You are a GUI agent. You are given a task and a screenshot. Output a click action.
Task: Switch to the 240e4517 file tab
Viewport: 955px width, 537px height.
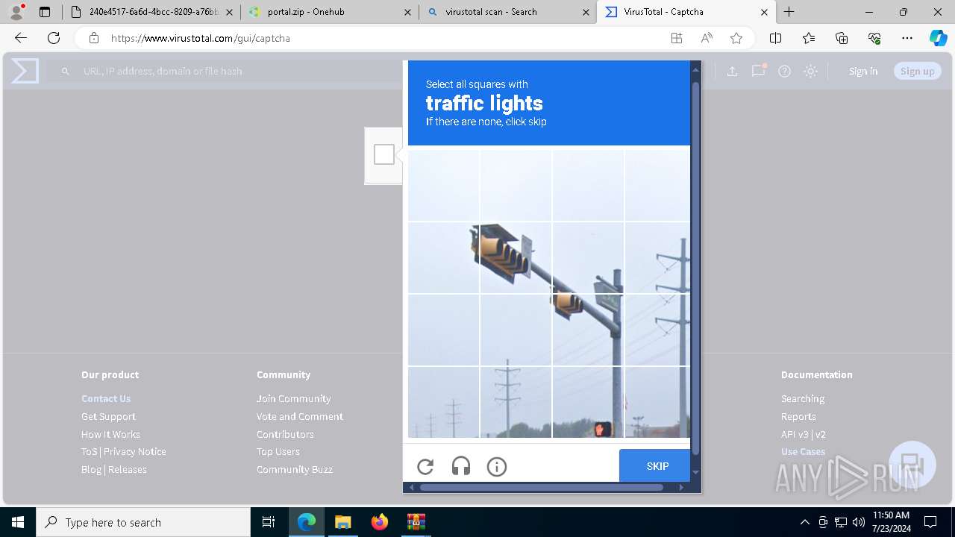point(151,12)
